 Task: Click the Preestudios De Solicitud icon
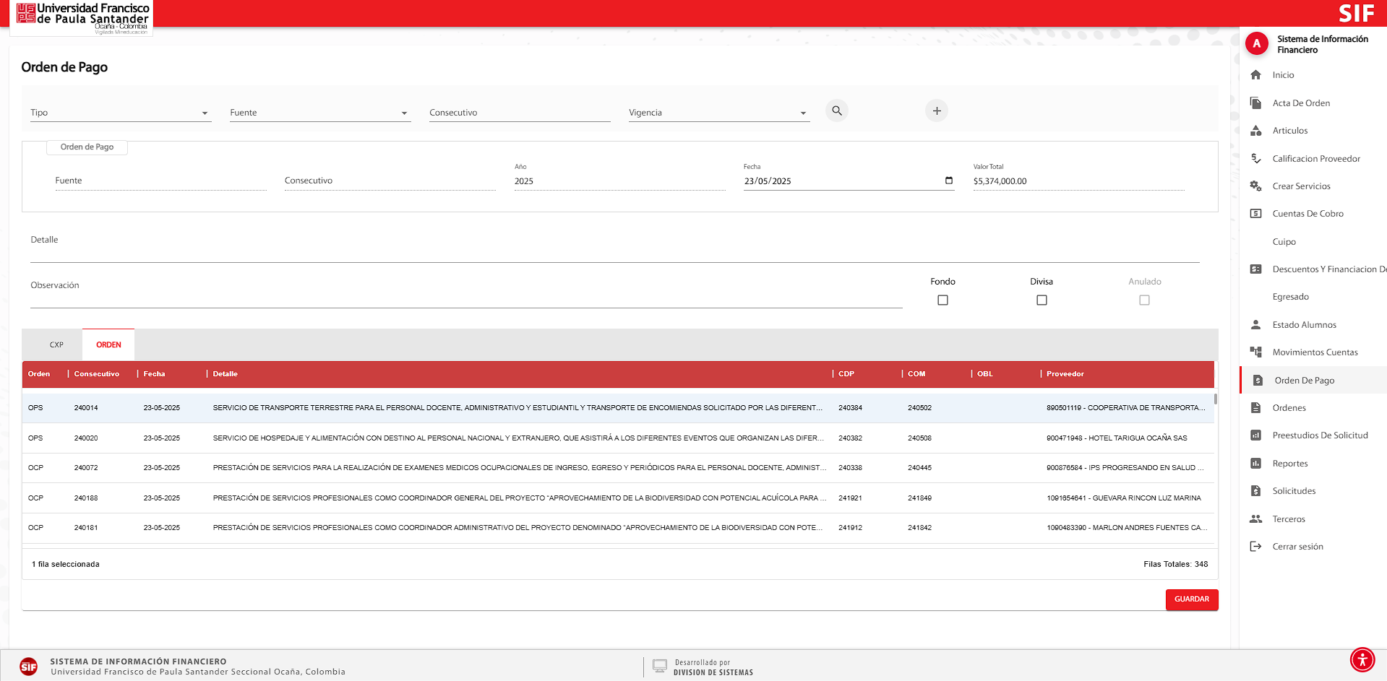point(1256,435)
